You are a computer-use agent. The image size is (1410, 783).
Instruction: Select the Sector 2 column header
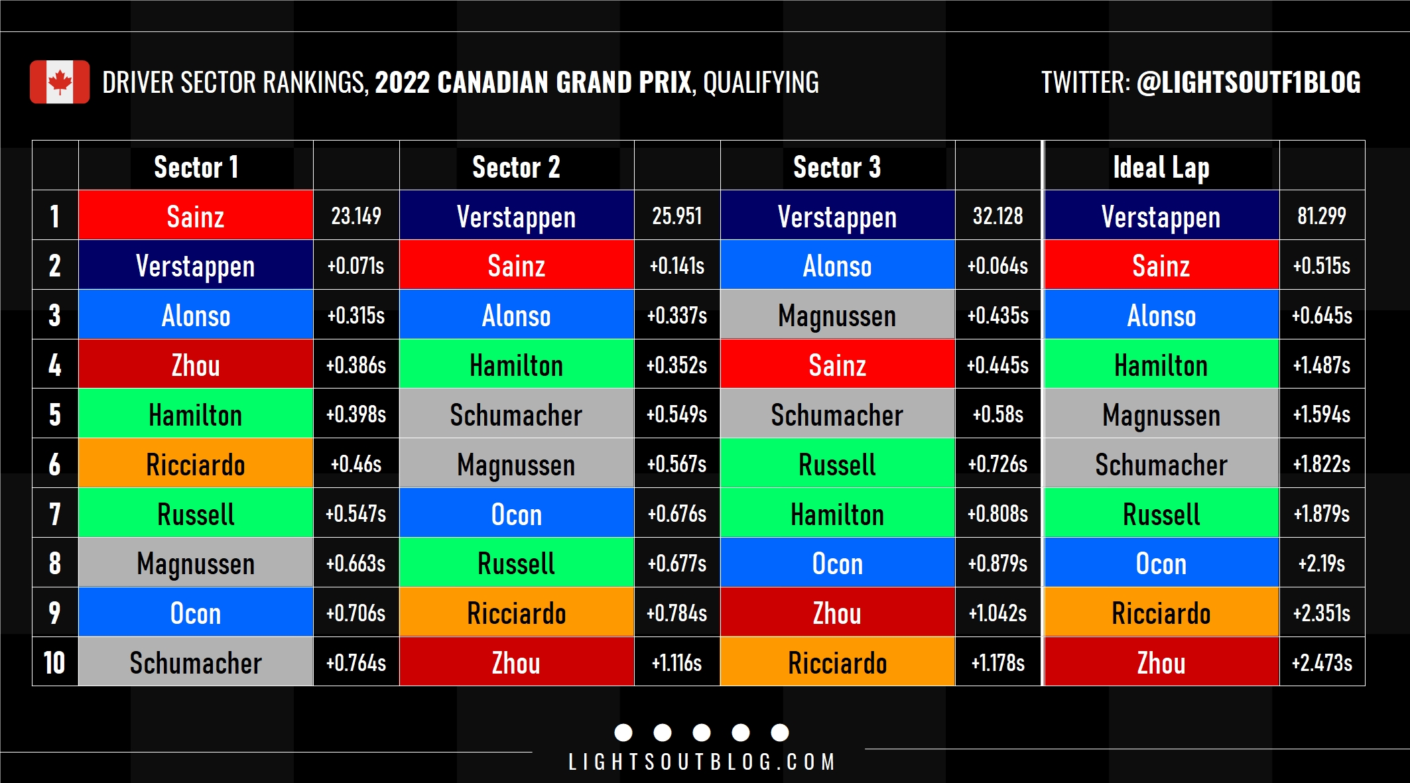pyautogui.click(x=517, y=166)
